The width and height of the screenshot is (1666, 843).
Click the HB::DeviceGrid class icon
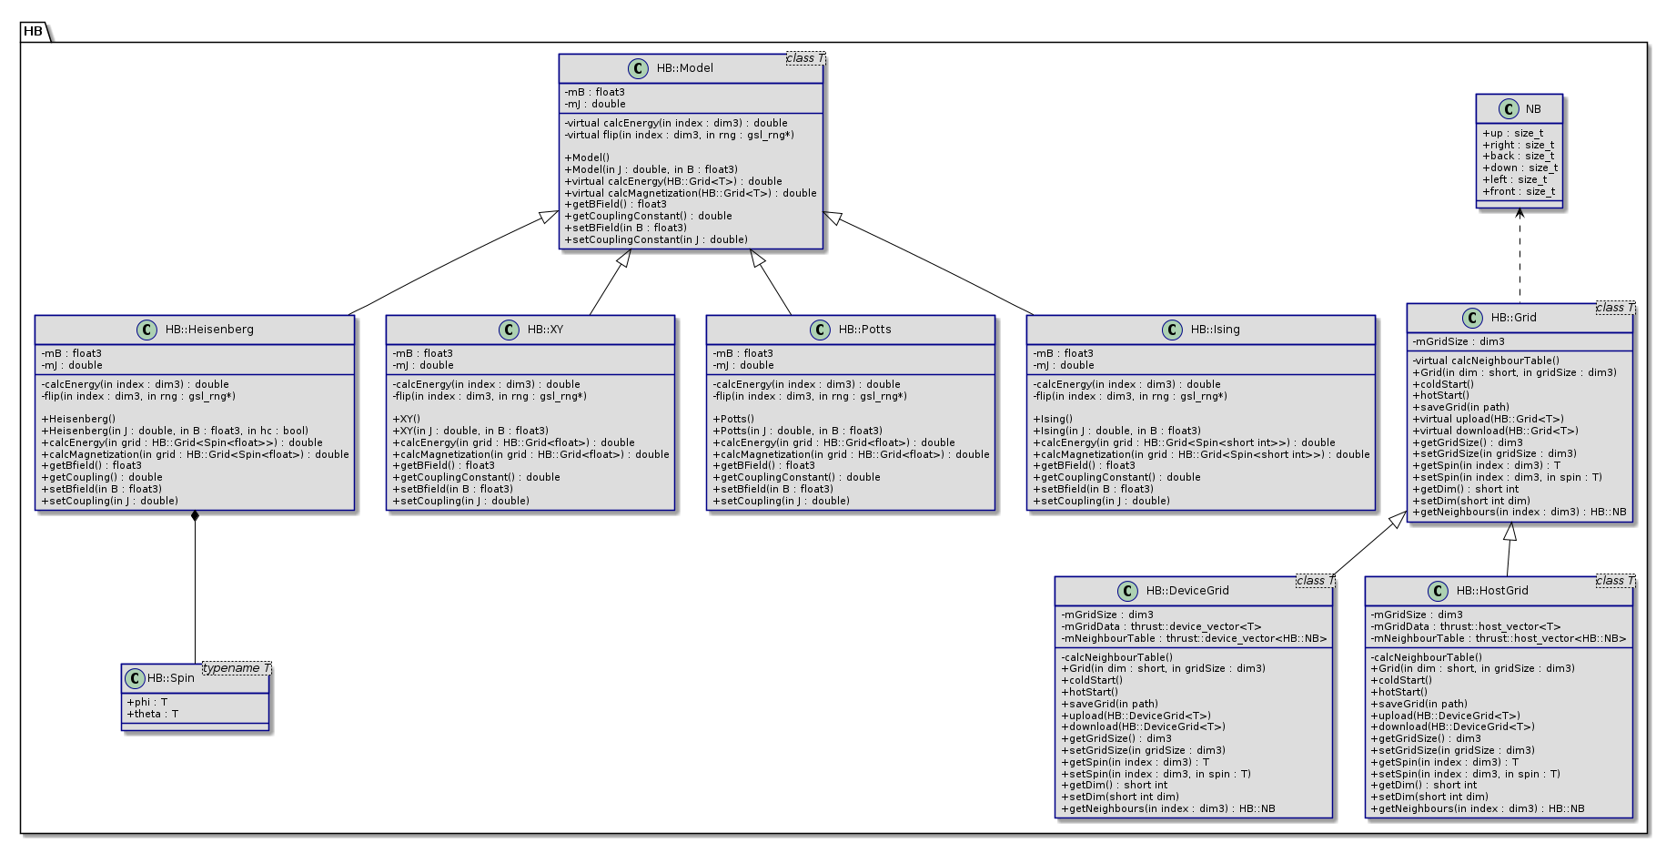point(1127,591)
